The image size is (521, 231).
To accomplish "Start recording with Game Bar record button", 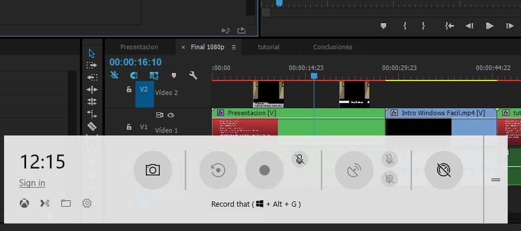I will (x=265, y=170).
